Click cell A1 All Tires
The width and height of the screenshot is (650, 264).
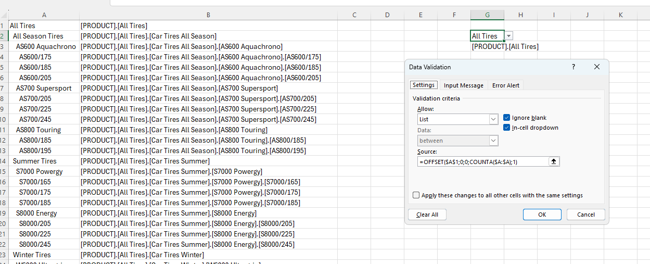pos(44,26)
